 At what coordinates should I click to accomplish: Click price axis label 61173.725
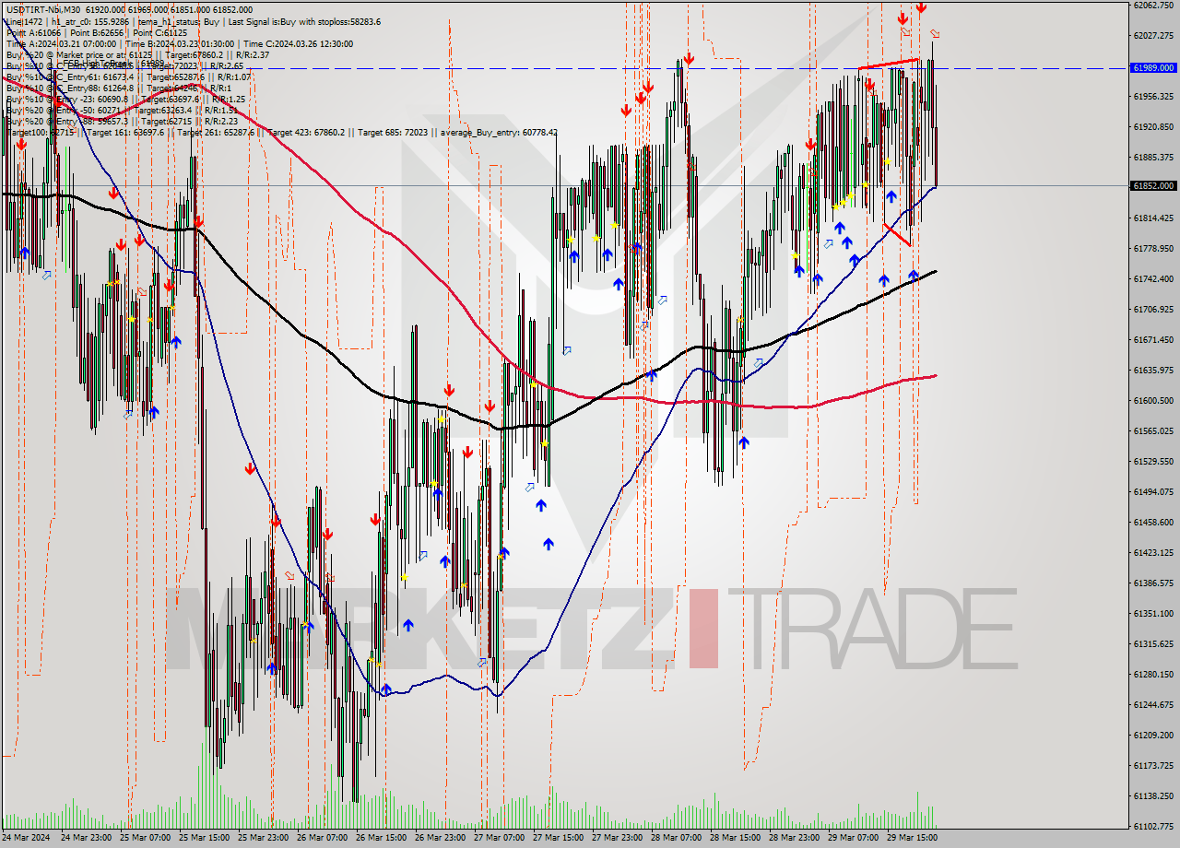(1153, 765)
